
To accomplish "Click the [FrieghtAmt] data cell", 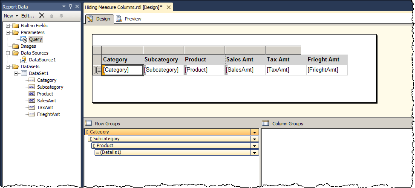I will click(x=327, y=70).
